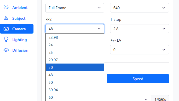179x101 pixels.
Task: Open the +/- EV dropdown
Action: (139, 50)
